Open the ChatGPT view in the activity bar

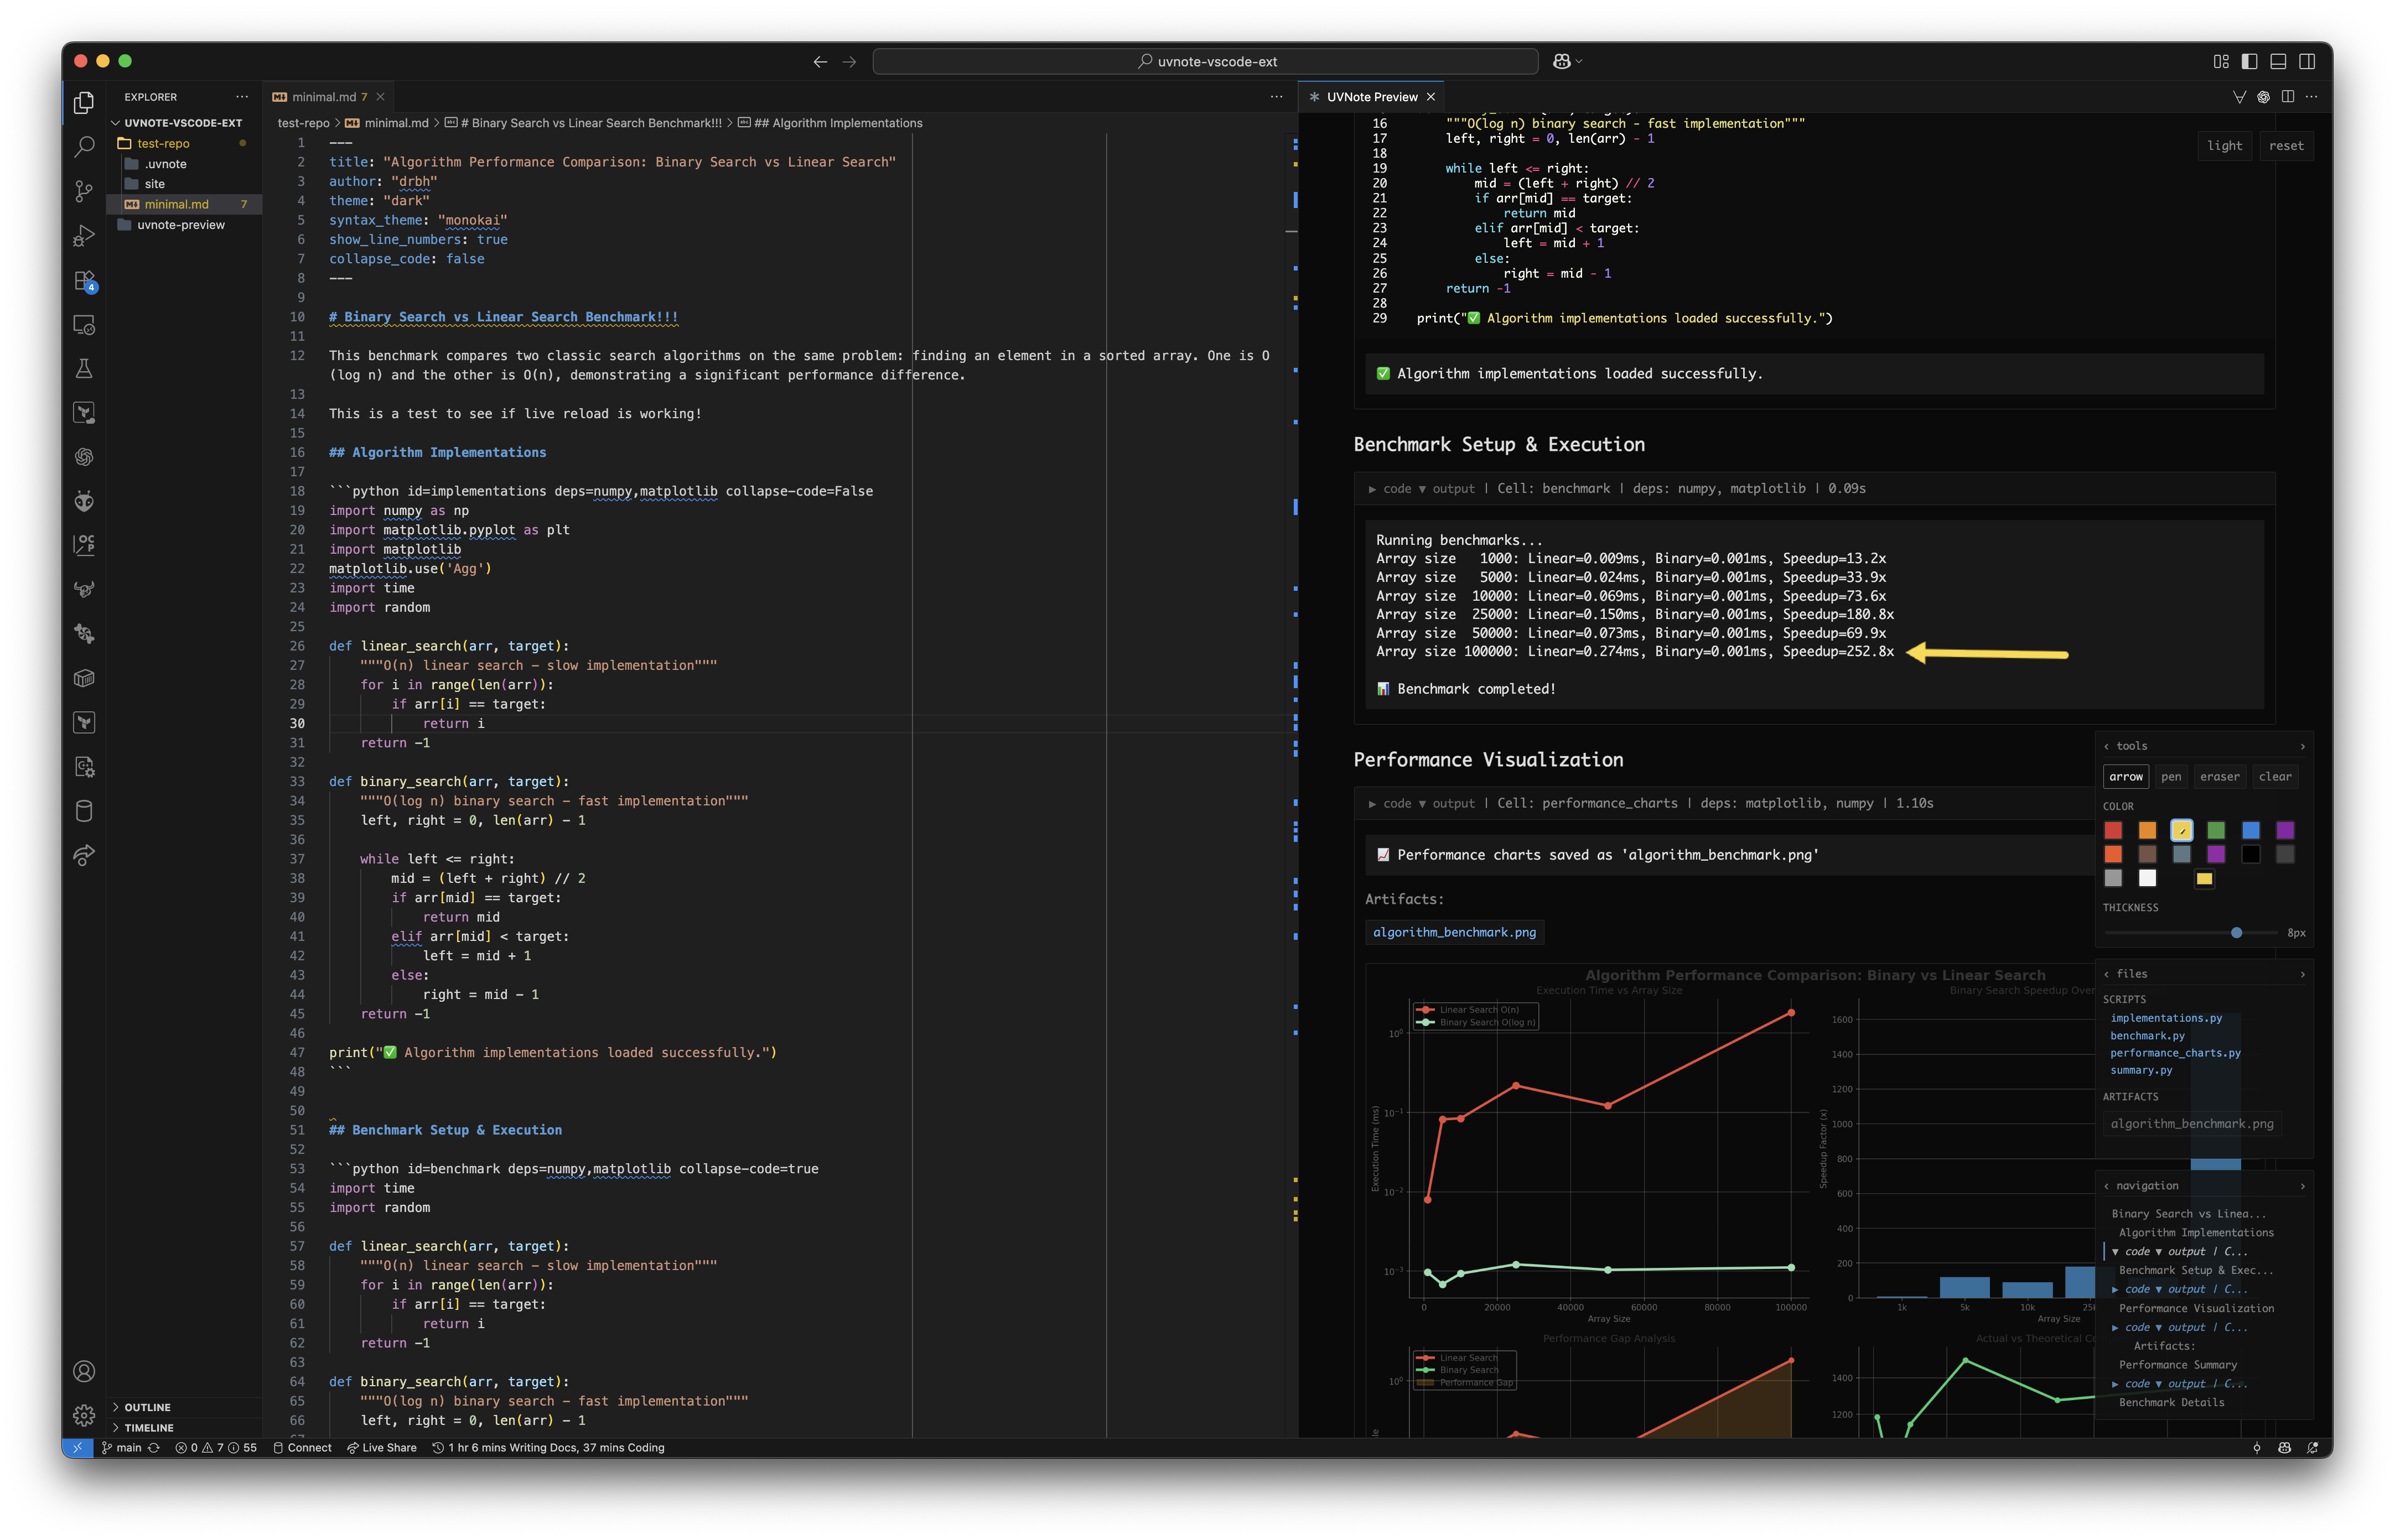point(84,457)
